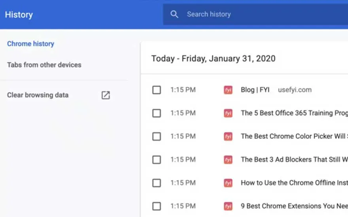Mark the checkbox for the Ad Blockers entry
The image size is (348, 217).
(157, 160)
